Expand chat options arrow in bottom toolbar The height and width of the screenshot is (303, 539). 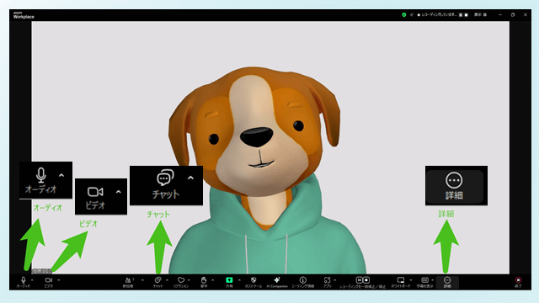(x=167, y=280)
